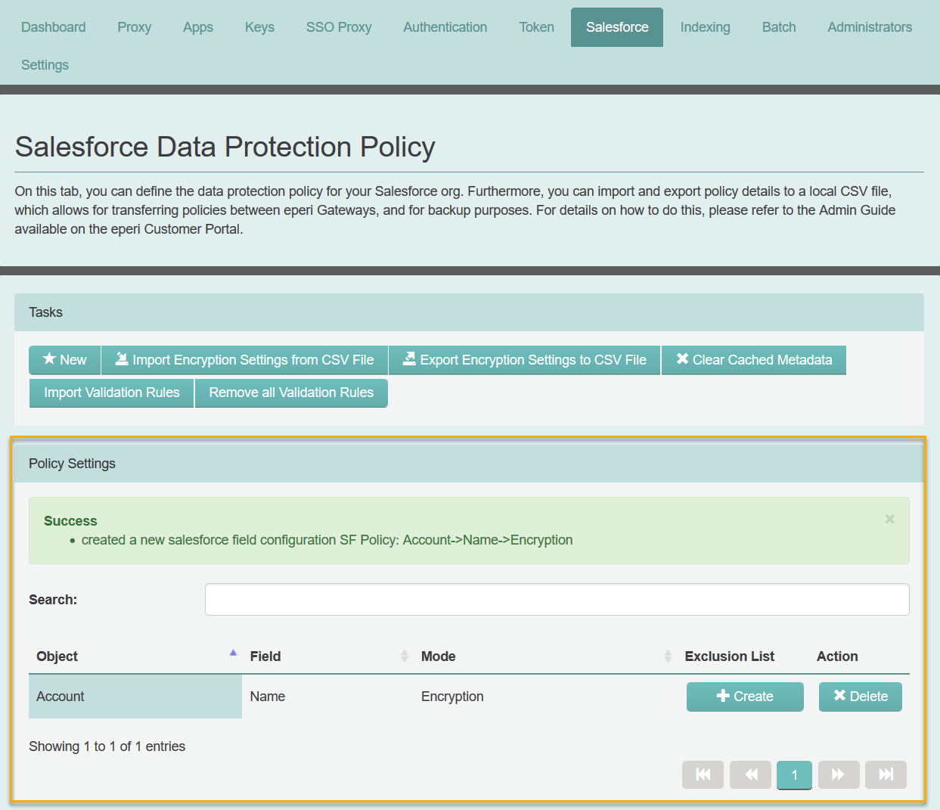Create exclusion list for Account Name
This screenshot has height=810, width=940.
pyautogui.click(x=745, y=697)
